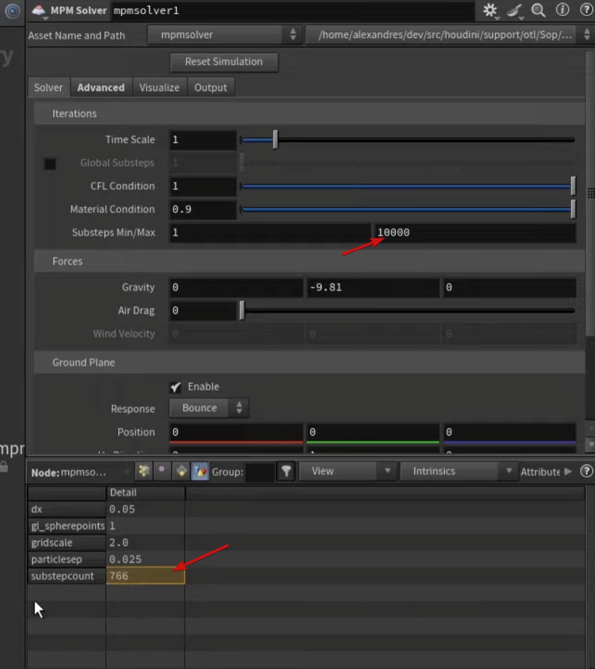Open the asset path dropdown
Image resolution: width=595 pixels, height=669 pixels.
pyautogui.click(x=450, y=35)
